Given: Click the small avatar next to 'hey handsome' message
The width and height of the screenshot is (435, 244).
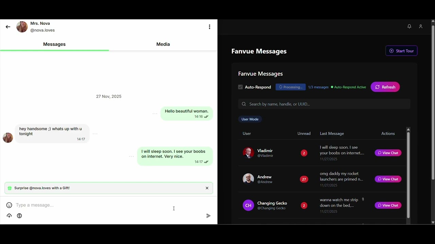Looking at the screenshot, I should (8, 138).
